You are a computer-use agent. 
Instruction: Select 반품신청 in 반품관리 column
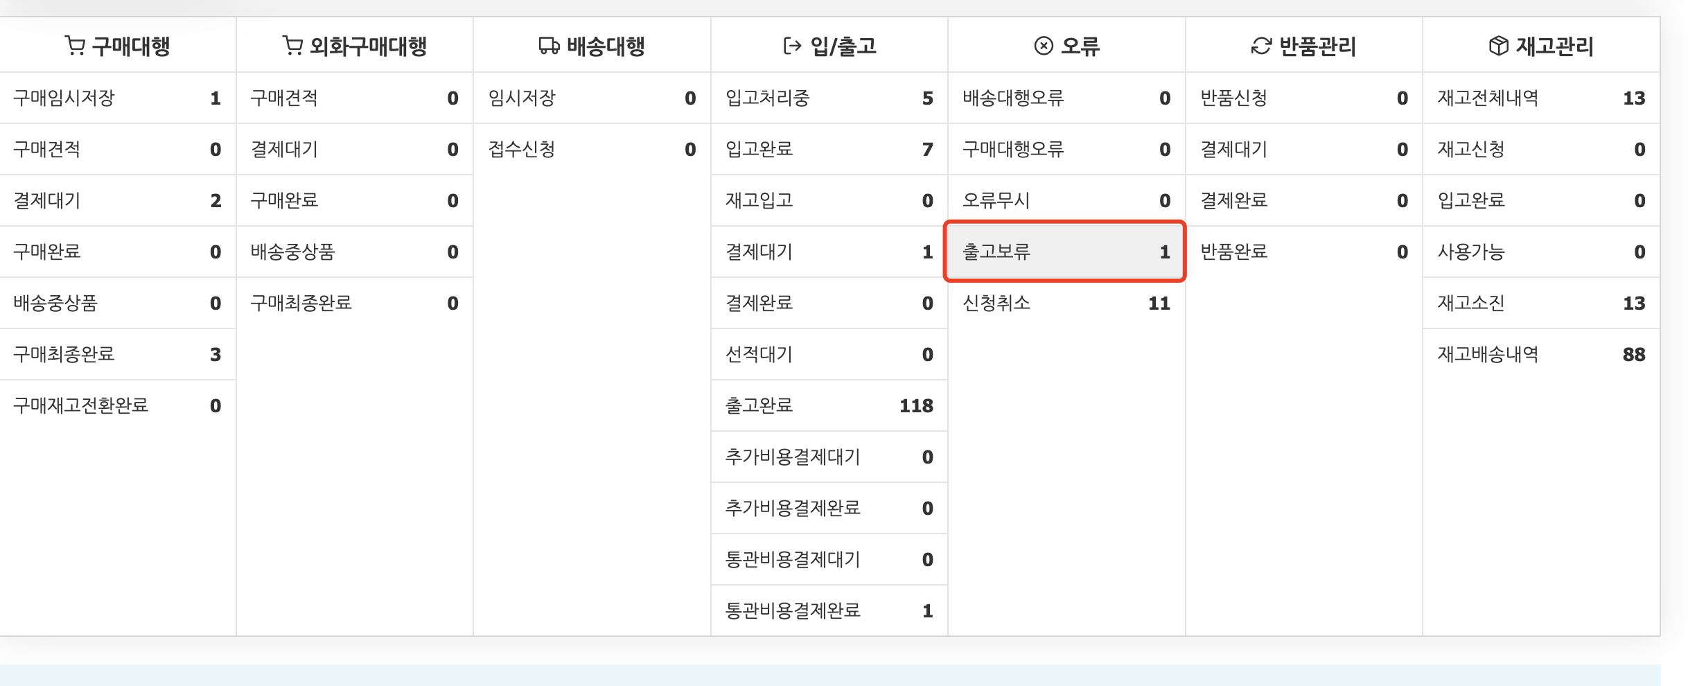(x=1303, y=98)
